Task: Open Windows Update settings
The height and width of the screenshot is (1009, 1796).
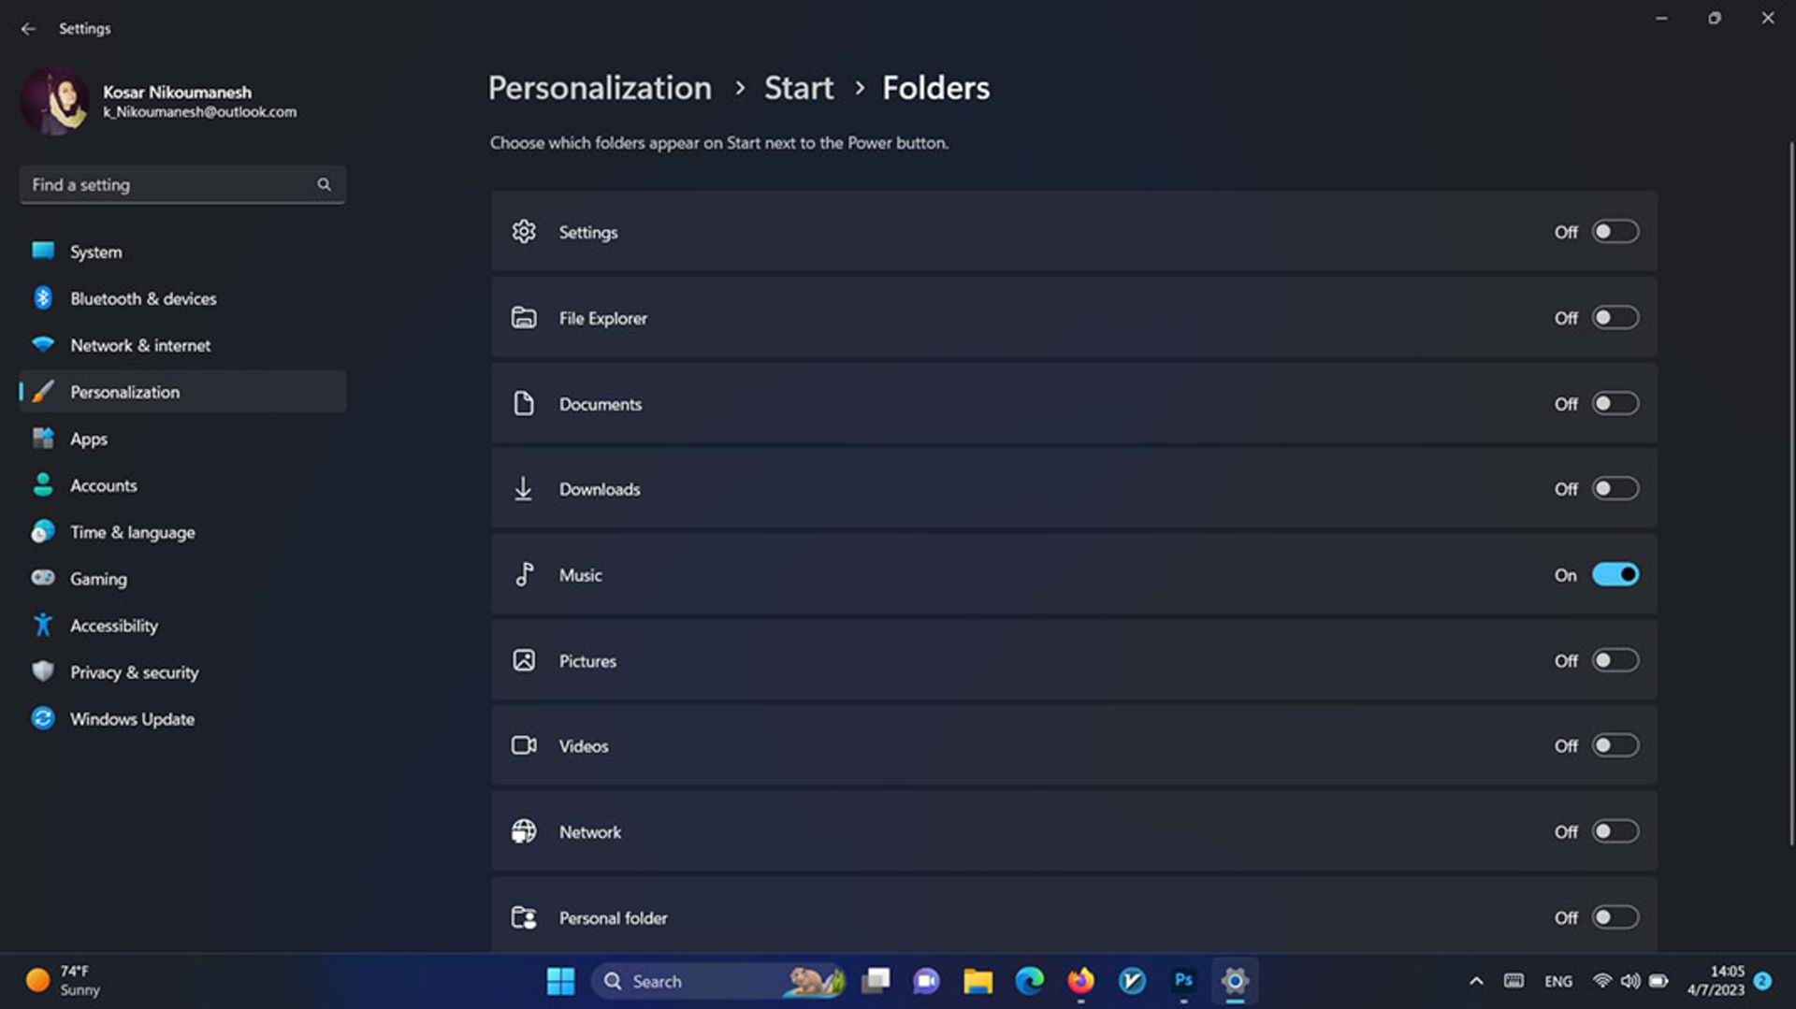Action: (x=132, y=718)
